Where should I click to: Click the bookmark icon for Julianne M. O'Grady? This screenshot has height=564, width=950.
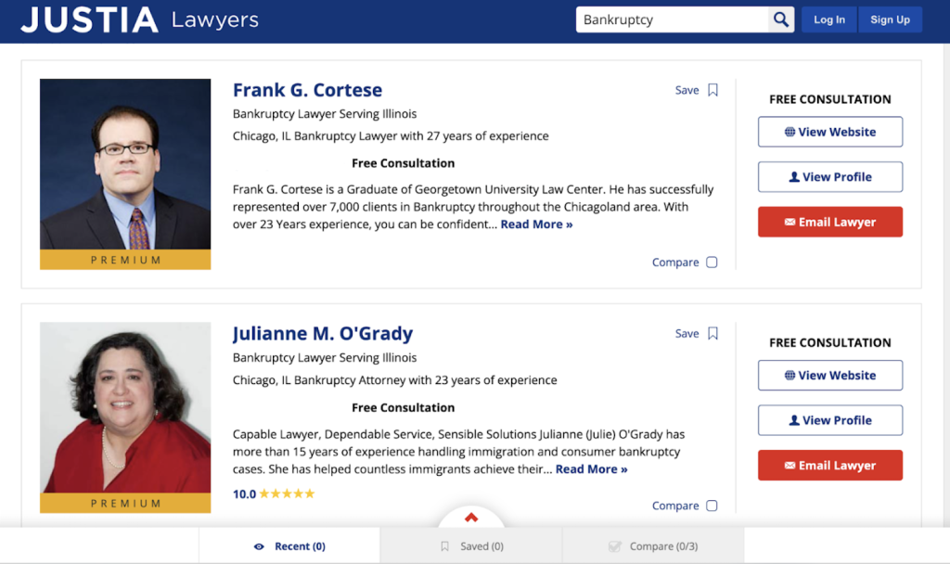coord(712,334)
